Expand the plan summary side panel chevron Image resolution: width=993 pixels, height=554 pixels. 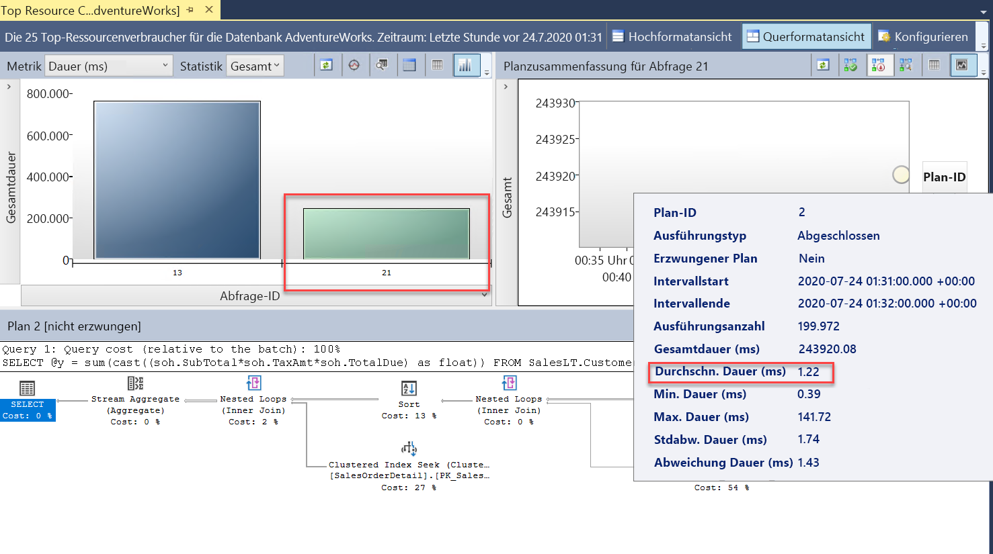[506, 87]
